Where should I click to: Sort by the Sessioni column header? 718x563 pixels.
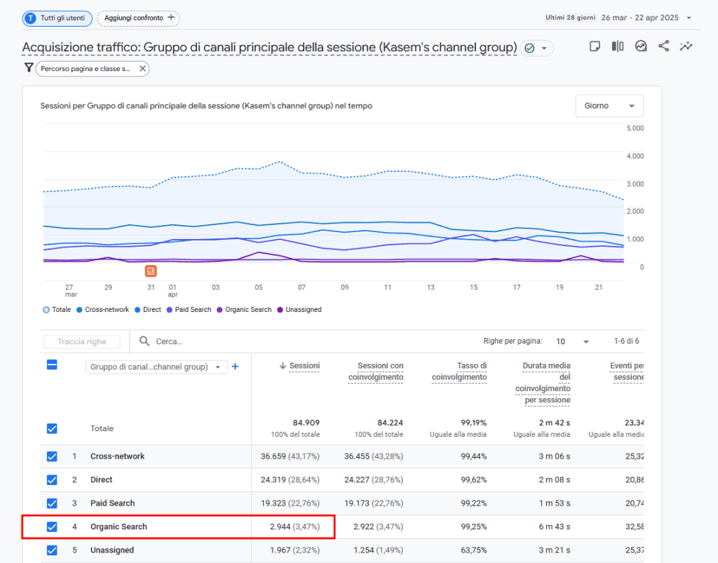click(304, 366)
